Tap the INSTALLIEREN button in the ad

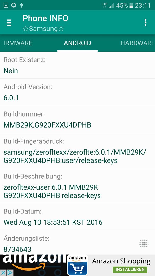pos(130,269)
